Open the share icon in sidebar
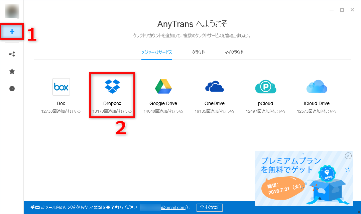 pyautogui.click(x=12, y=54)
